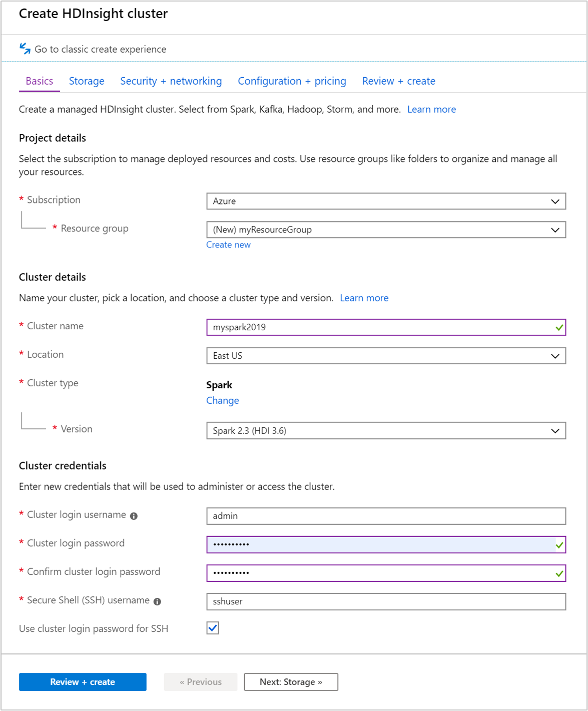Click the green checkmark in Cluster name field
Screen dimensions: 588x711
tap(559, 328)
